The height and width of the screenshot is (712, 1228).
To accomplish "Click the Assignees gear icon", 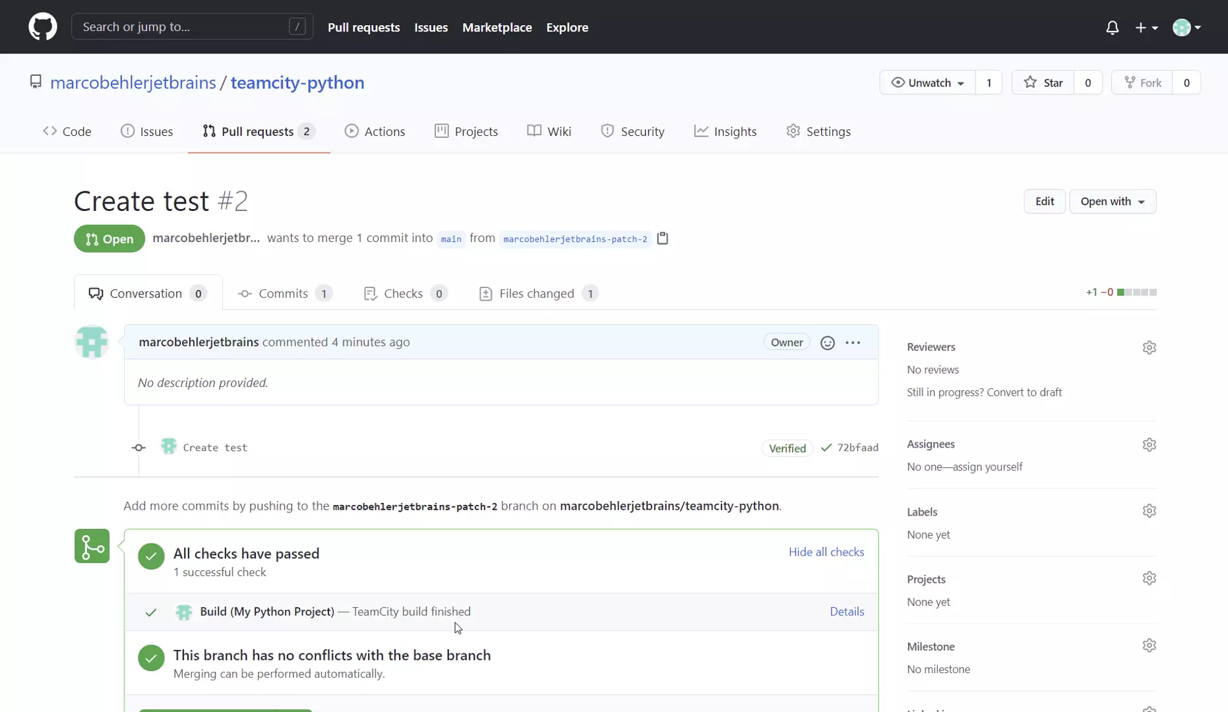I will tap(1149, 445).
